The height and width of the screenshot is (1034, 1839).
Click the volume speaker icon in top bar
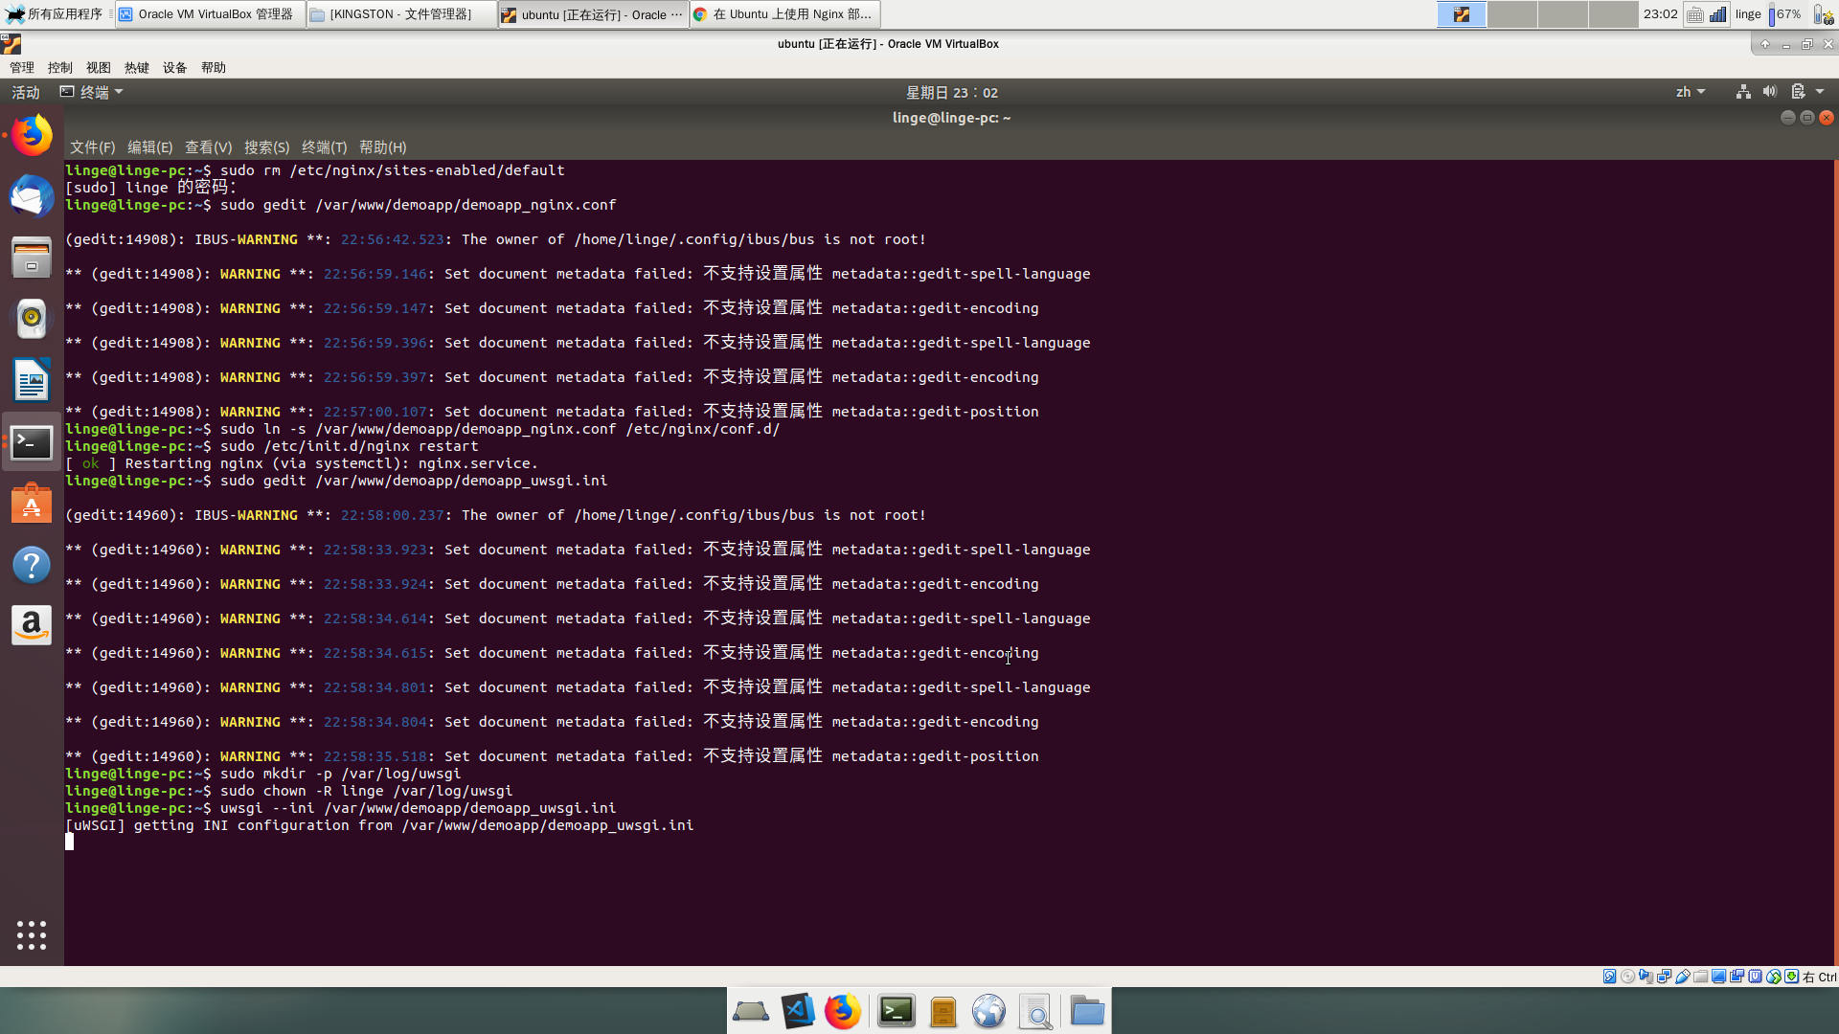[x=1769, y=92]
